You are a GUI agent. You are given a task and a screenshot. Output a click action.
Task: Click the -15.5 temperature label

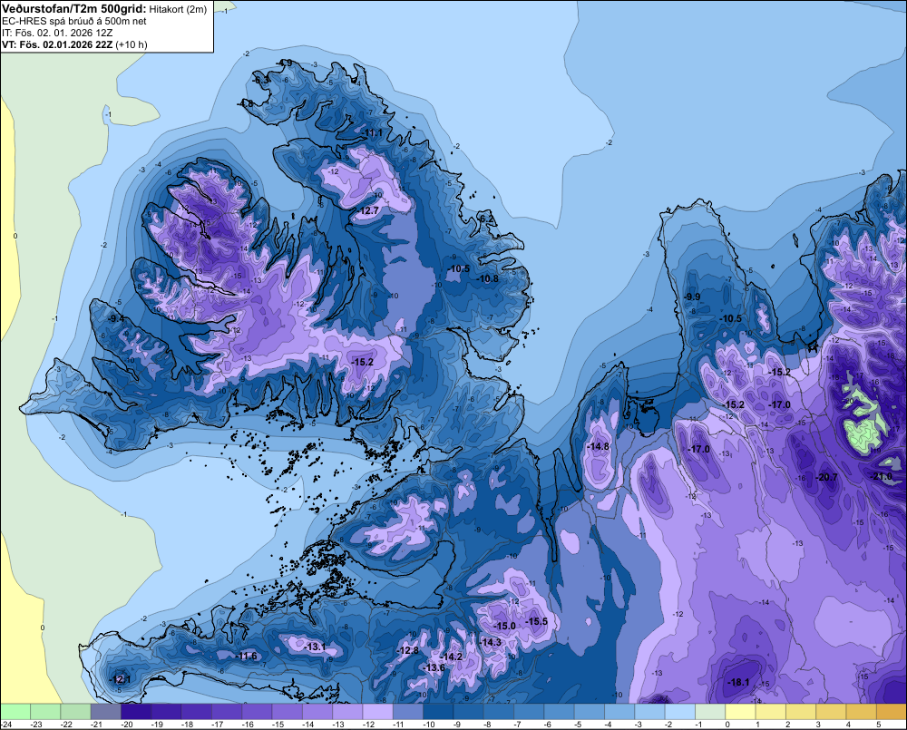click(x=536, y=621)
